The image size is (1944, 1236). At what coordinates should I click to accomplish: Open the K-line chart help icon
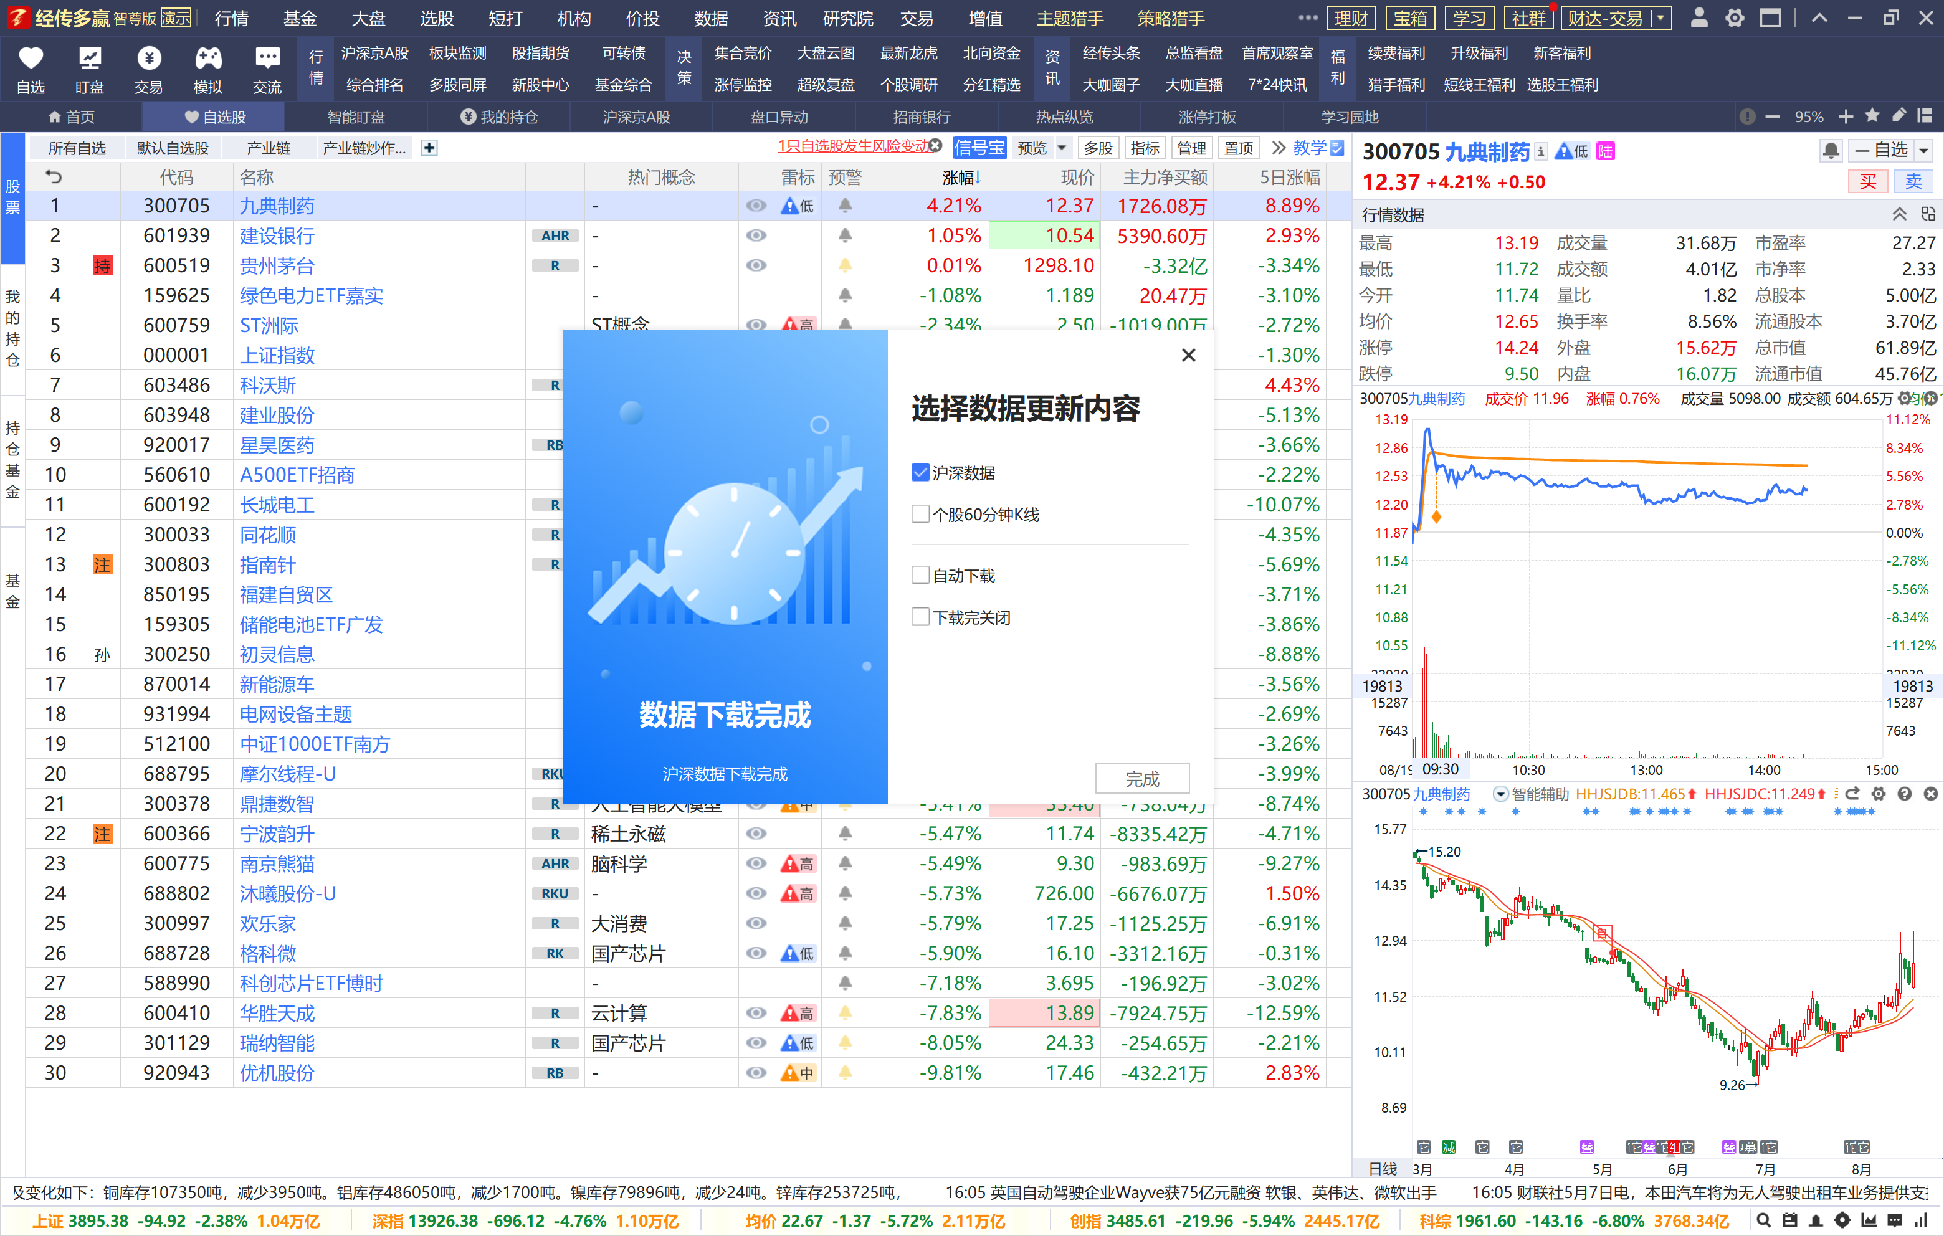tap(1905, 794)
